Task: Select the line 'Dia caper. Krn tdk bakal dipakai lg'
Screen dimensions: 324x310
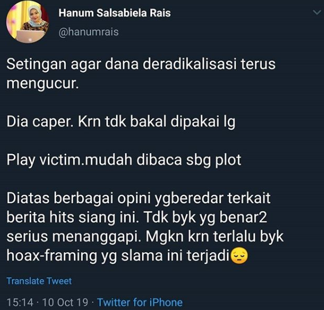Action: (x=121, y=122)
